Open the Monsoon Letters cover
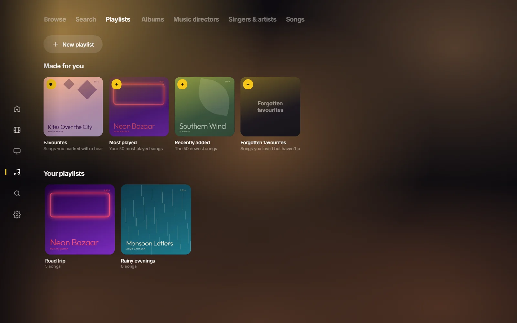Image resolution: width=517 pixels, height=323 pixels. 156,220
